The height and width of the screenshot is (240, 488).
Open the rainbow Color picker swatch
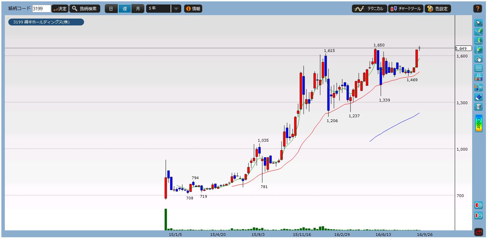point(478,123)
